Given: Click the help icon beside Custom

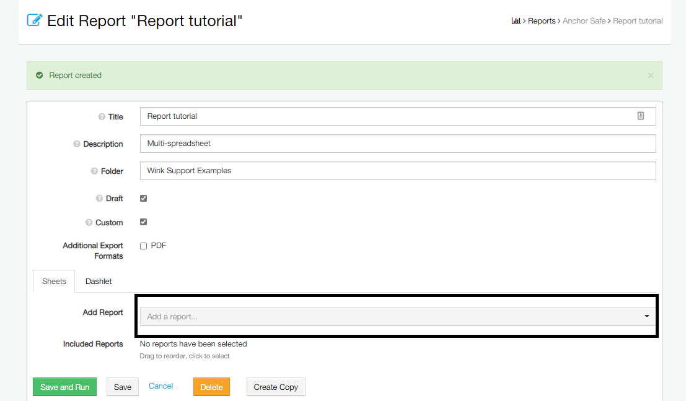Looking at the screenshot, I should pyautogui.click(x=89, y=222).
